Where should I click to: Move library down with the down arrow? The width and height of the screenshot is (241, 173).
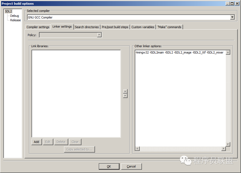125,96
